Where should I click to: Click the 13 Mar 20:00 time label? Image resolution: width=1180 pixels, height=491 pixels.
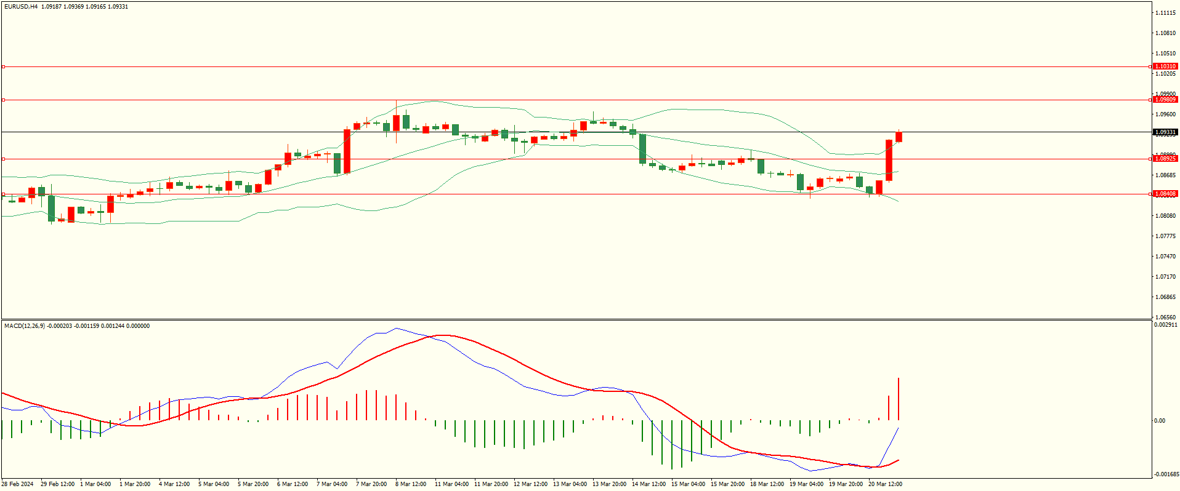pos(609,484)
